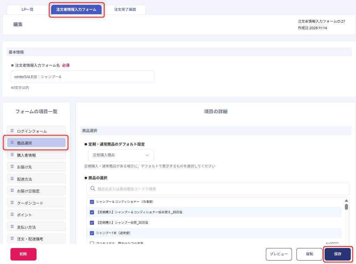The width and height of the screenshot is (356, 264).
Task: Open the 注文完了画面 tab
Action: tap(125, 10)
